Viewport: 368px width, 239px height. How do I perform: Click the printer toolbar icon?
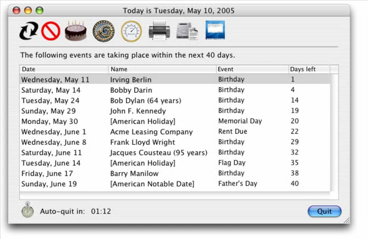[x=159, y=31]
